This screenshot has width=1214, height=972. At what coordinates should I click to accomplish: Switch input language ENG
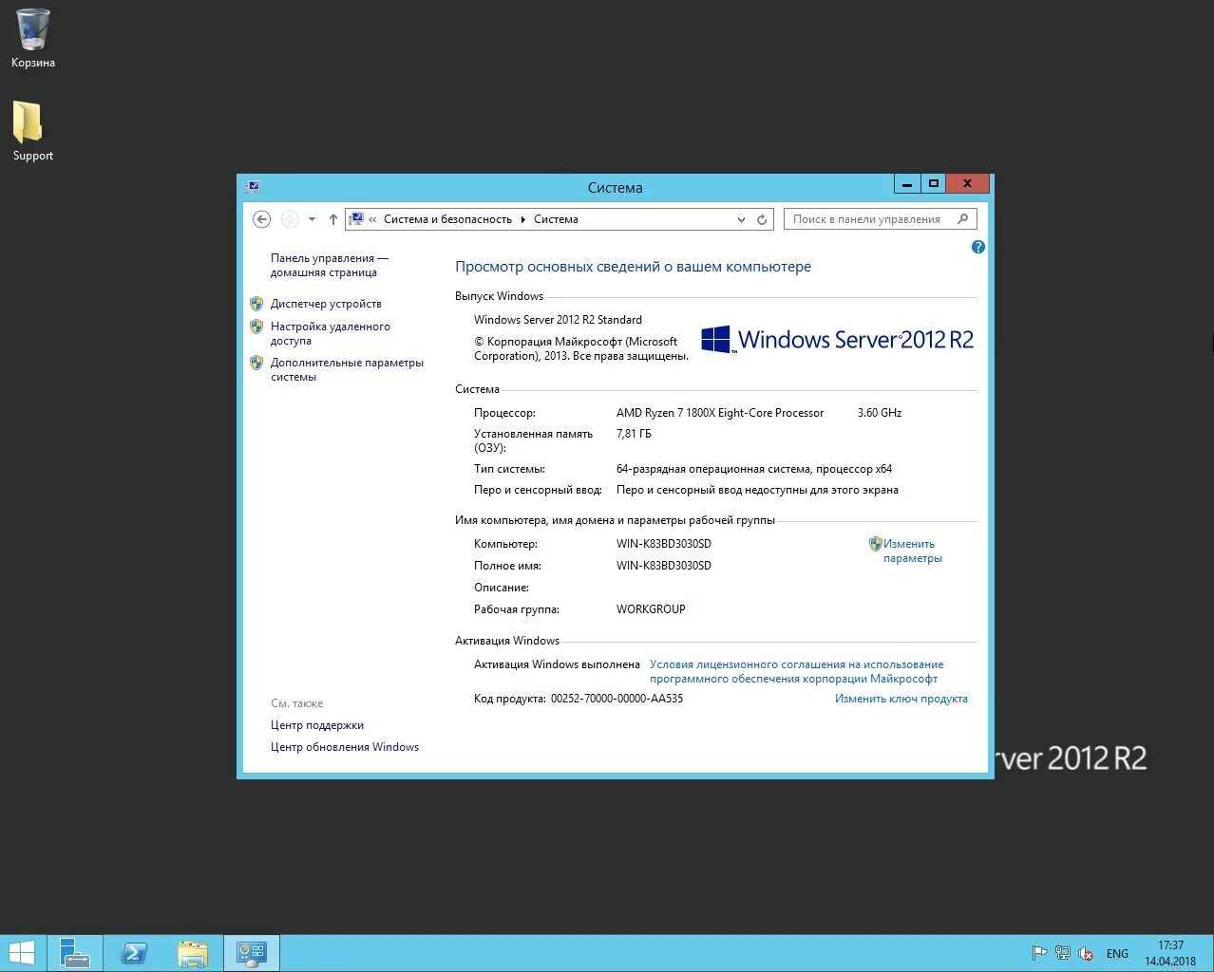[1117, 954]
